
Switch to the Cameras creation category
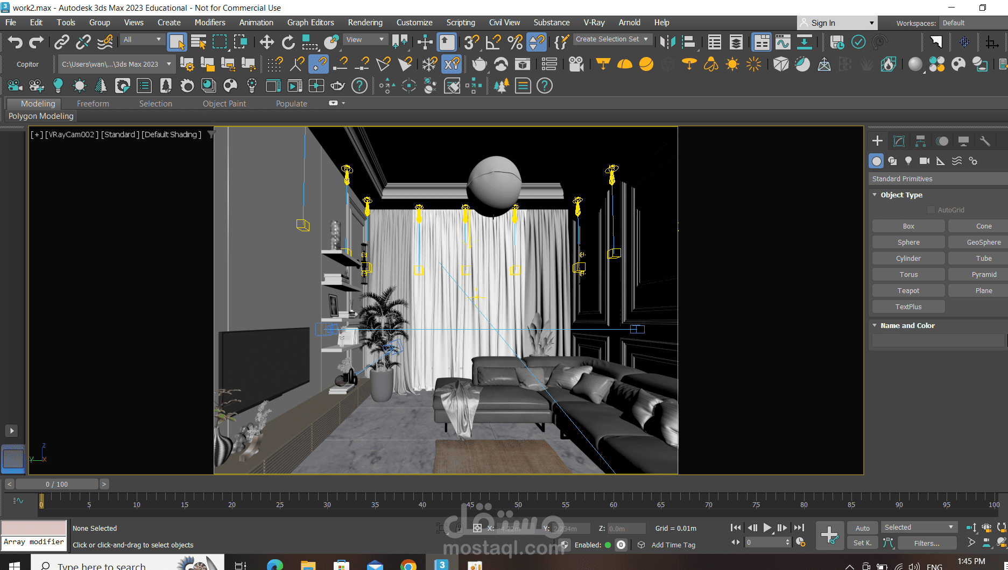point(925,161)
